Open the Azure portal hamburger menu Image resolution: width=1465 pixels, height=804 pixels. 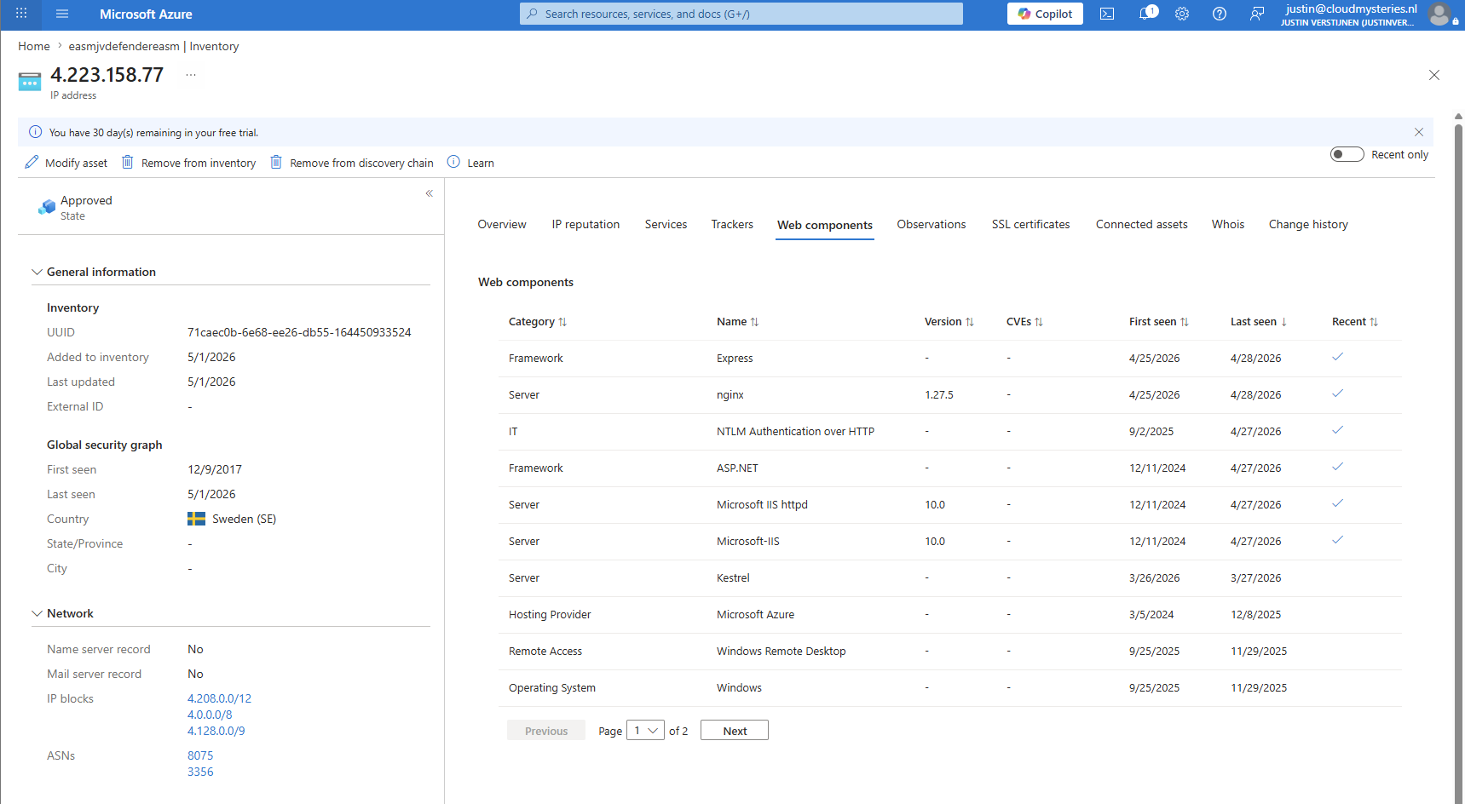(62, 14)
